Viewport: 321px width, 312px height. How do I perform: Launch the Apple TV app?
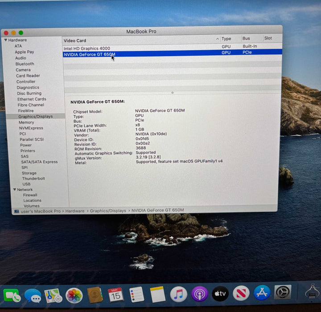click(220, 294)
